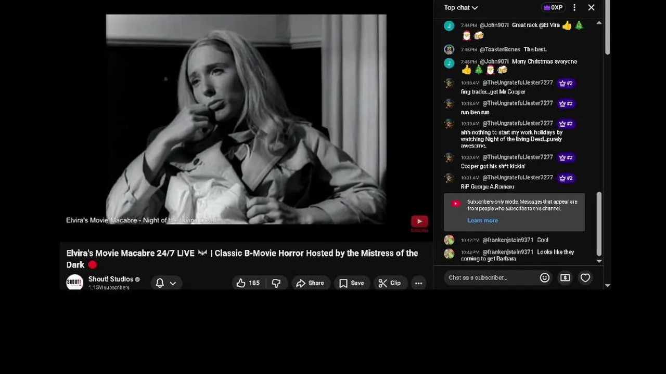Save the video to a playlist
Screen dimensions: 666x374
coord(351,283)
